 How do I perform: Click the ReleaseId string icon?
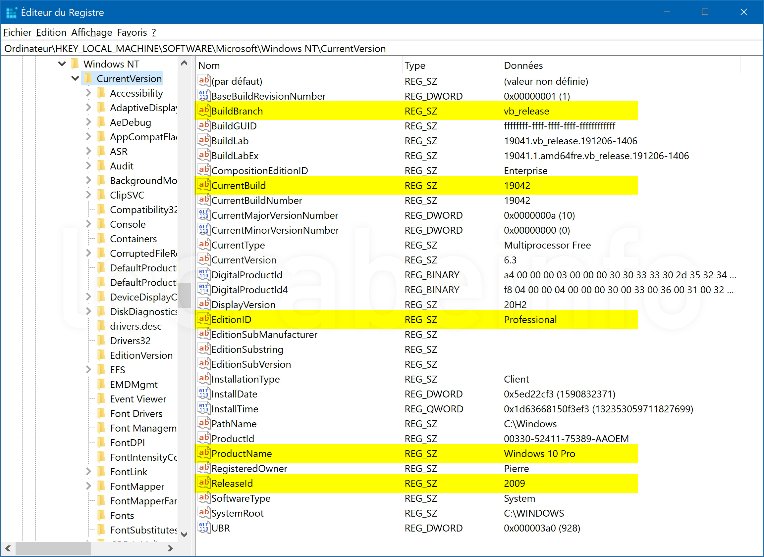[x=204, y=483]
